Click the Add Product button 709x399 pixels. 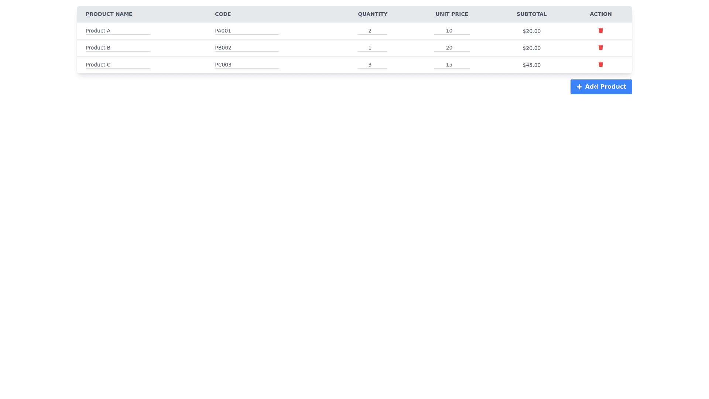click(x=601, y=87)
